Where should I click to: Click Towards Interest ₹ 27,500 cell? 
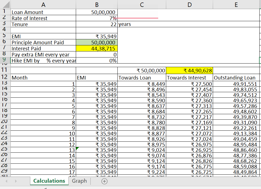pos(189,84)
